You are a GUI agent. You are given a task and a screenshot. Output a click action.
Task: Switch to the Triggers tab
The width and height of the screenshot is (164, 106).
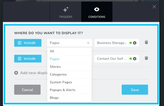(x=65, y=12)
